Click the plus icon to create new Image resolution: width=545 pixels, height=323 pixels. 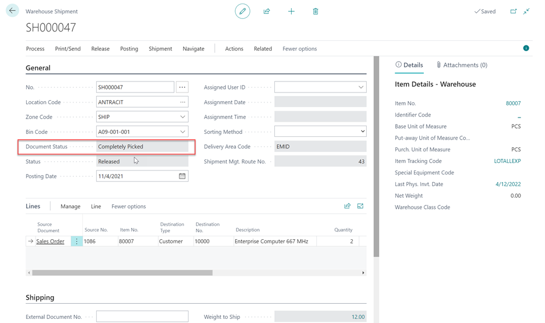[x=291, y=11]
